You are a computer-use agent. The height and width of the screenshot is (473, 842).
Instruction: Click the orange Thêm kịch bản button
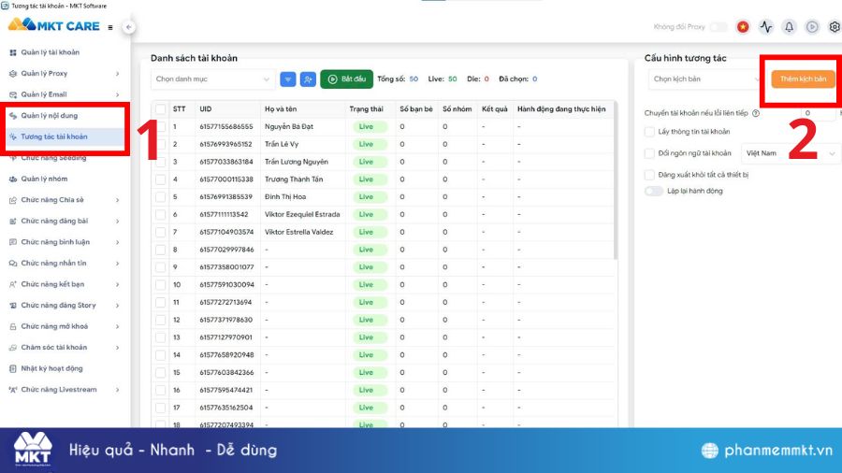point(803,79)
